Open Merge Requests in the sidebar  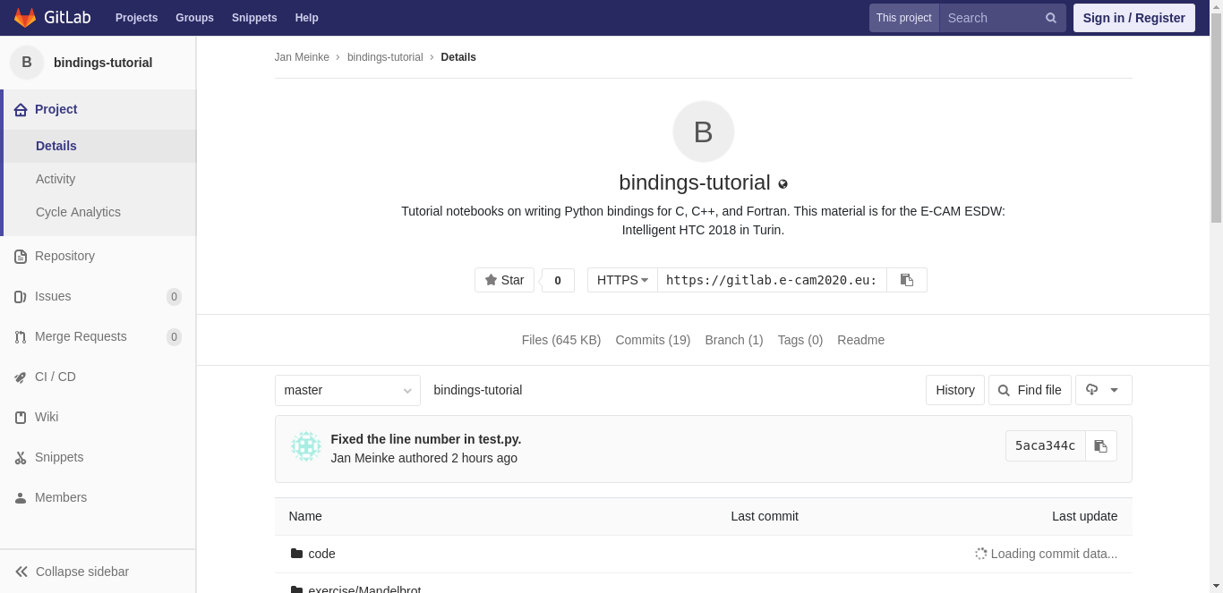click(81, 336)
